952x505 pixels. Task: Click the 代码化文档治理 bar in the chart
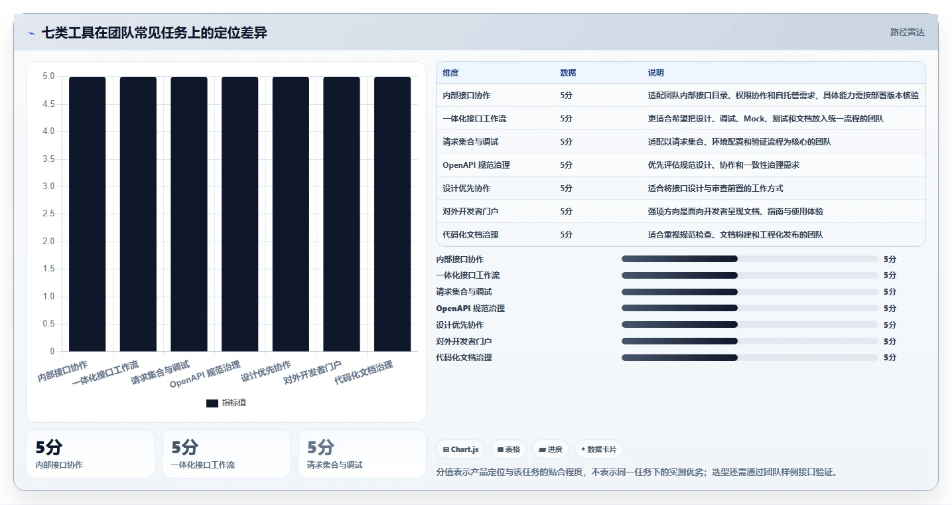pyautogui.click(x=393, y=214)
